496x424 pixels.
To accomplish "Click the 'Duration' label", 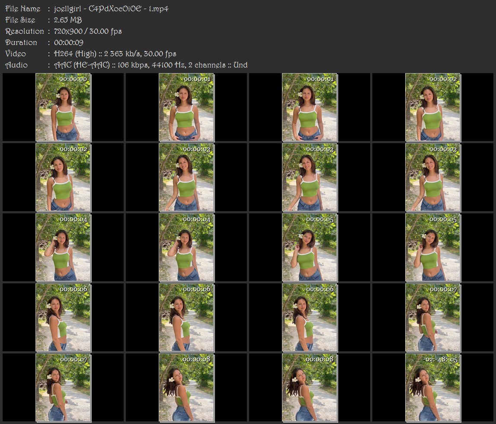I will coord(21,42).
